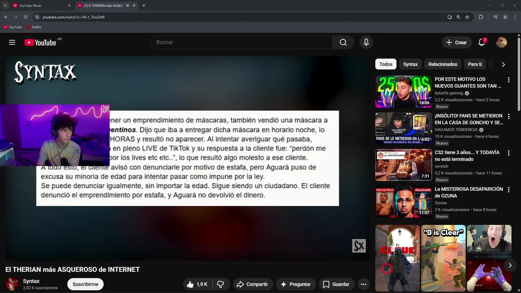Screen dimensions: 521x293
Task: Open the HAGAMOS TENDENCIA channel name
Action: point(456,130)
